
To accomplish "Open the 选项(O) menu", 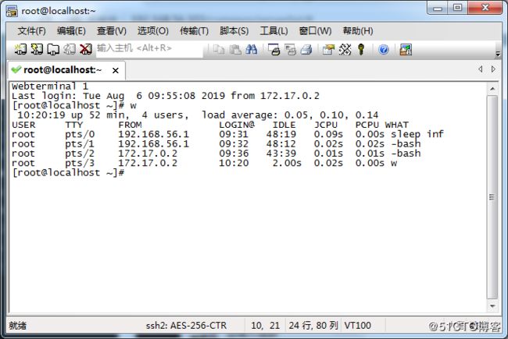I will (x=153, y=31).
